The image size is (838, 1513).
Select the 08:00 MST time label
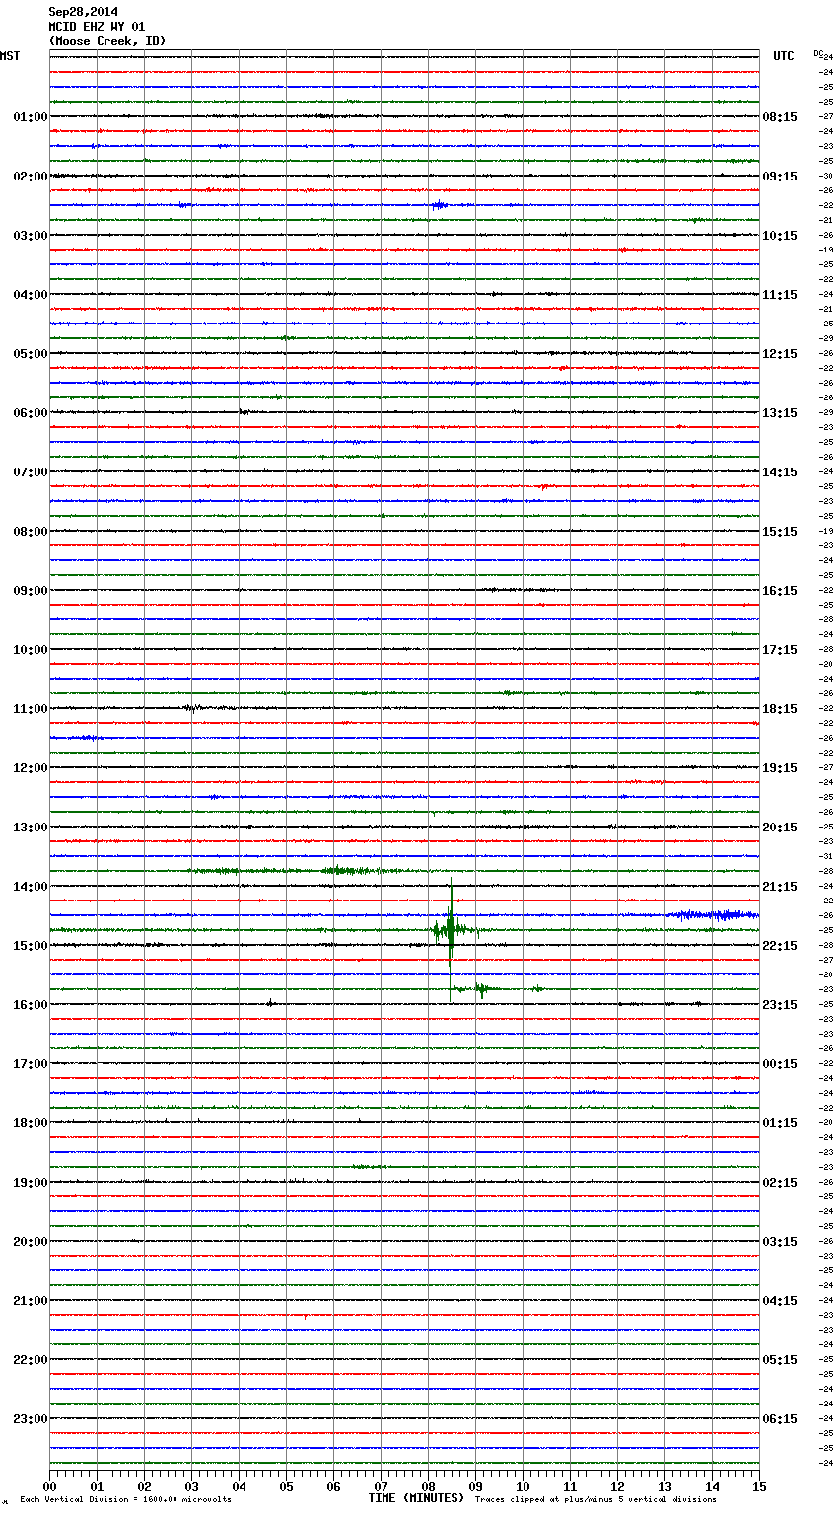[x=31, y=532]
